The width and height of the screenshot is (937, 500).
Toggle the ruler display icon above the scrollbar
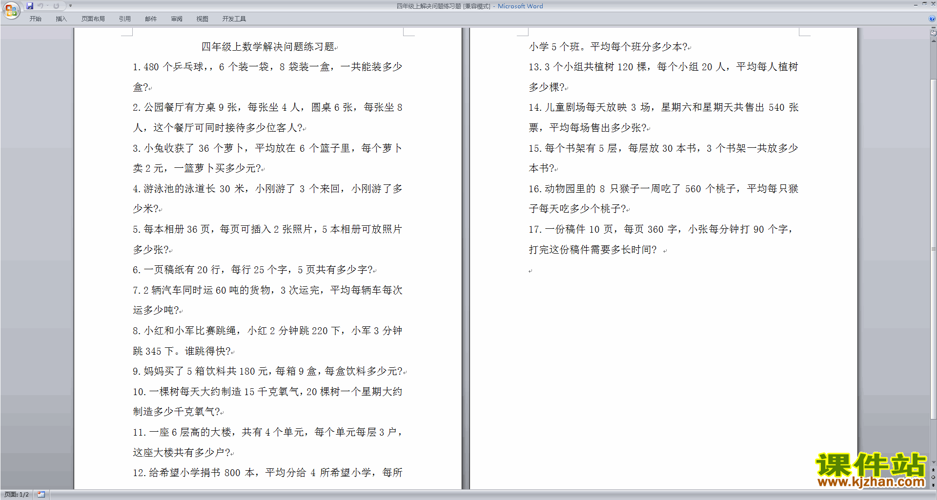pyautogui.click(x=933, y=33)
